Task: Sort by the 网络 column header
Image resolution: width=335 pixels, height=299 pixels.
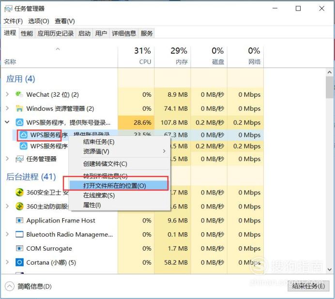Action: pos(245,56)
